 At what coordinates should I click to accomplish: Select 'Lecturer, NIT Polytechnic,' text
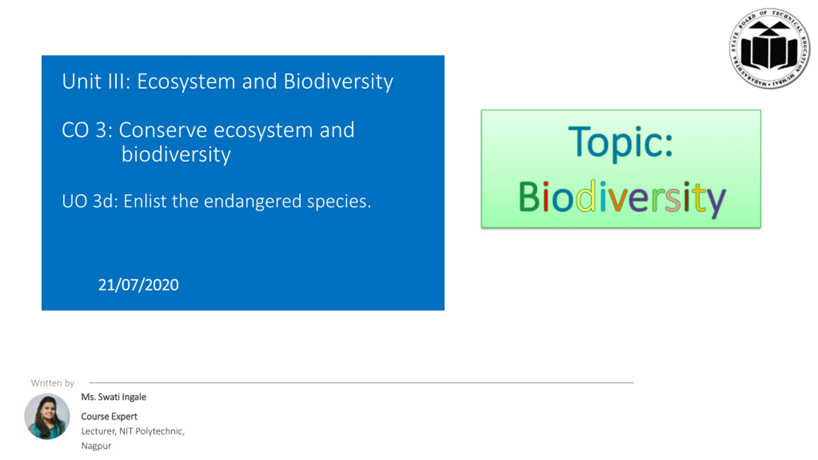coord(133,431)
